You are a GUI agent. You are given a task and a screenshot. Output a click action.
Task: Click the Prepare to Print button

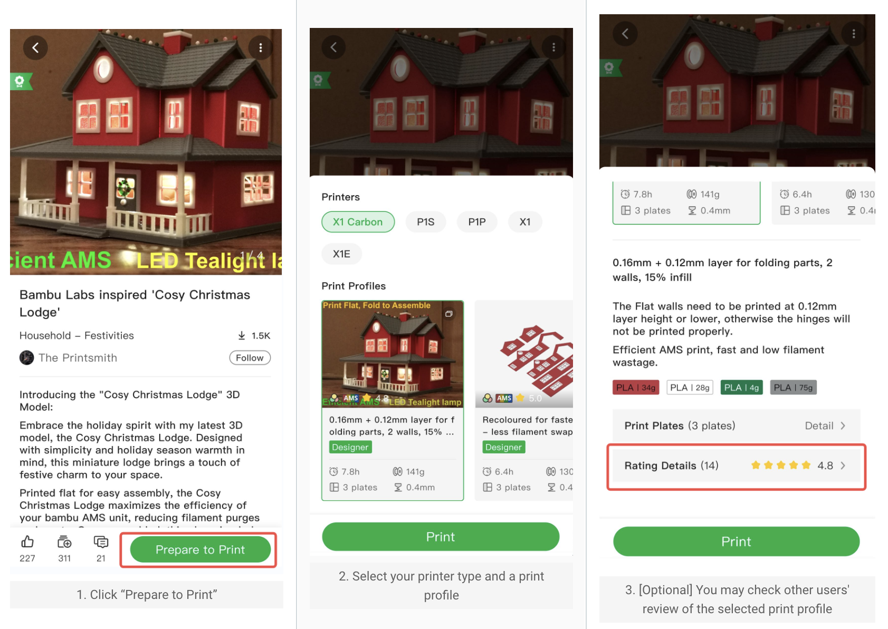200,550
